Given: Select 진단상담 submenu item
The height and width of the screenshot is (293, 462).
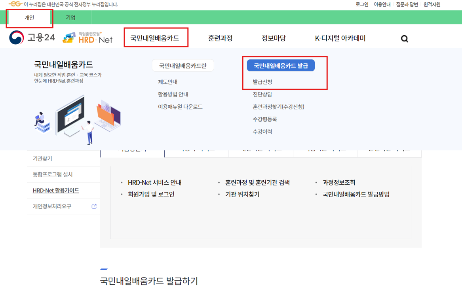Looking at the screenshot, I should coord(262,94).
